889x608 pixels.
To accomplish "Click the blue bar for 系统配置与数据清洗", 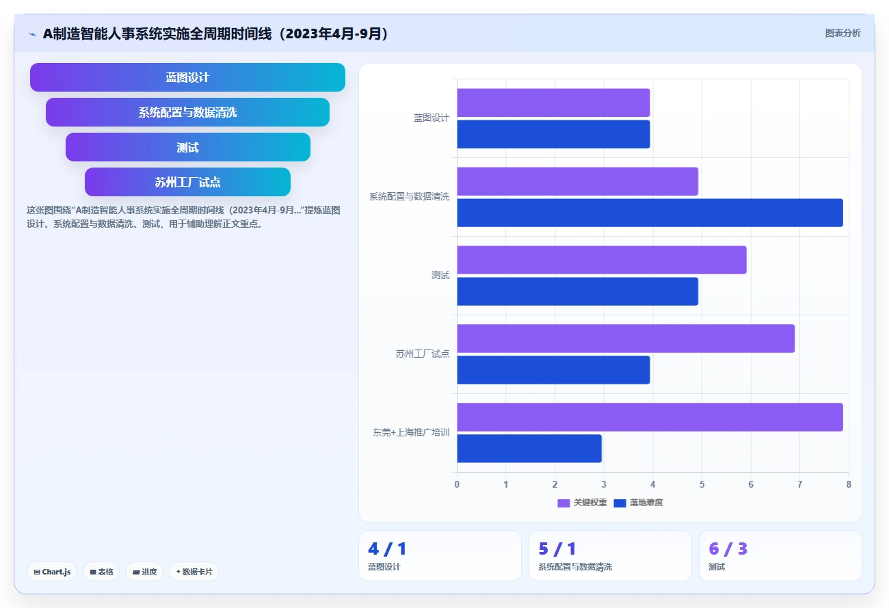I will 650,213.
